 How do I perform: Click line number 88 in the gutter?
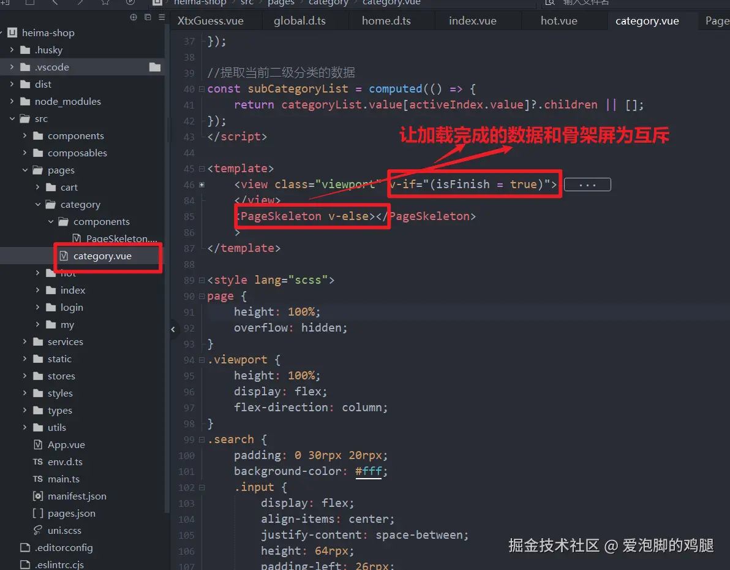(189, 264)
